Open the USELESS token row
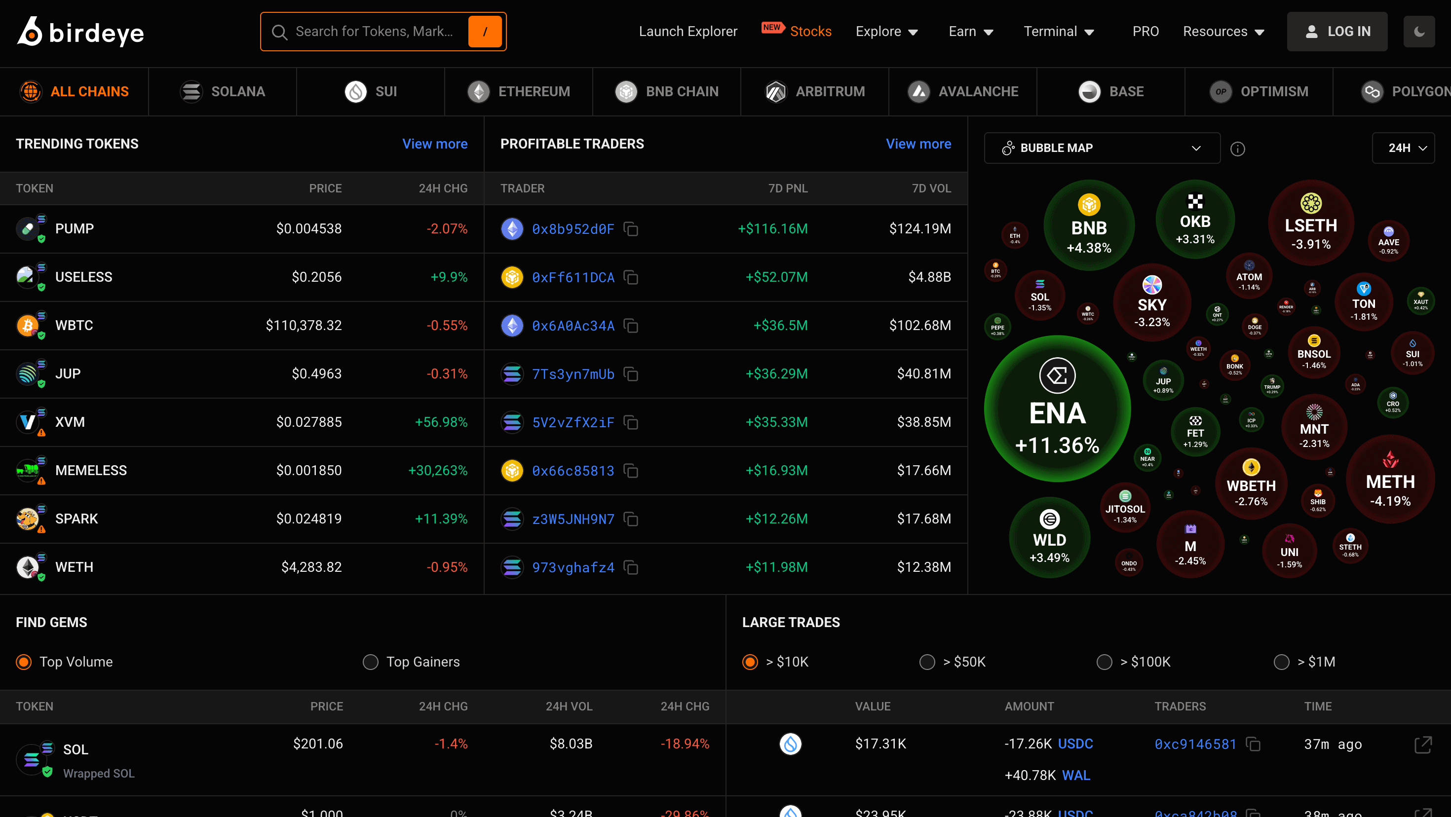This screenshot has width=1451, height=817. point(242,277)
